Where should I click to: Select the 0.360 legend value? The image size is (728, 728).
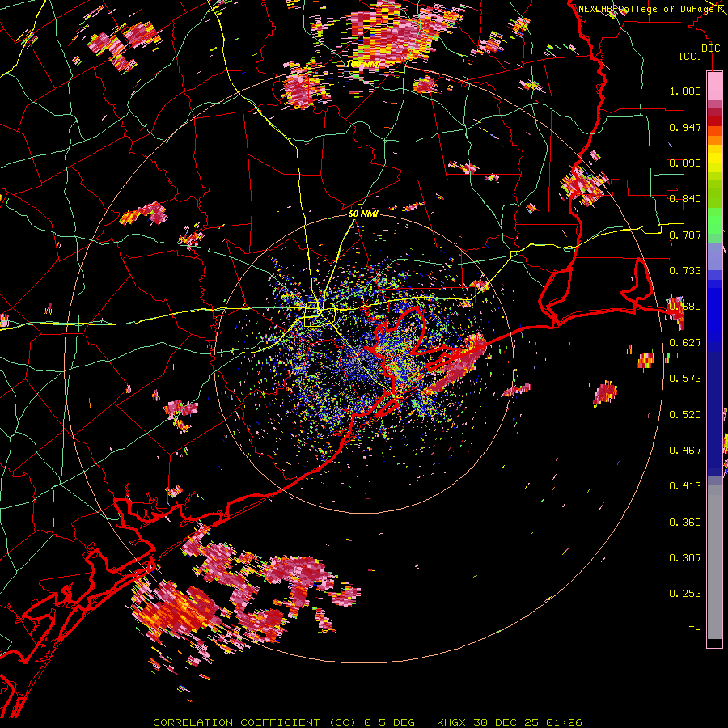click(x=685, y=523)
